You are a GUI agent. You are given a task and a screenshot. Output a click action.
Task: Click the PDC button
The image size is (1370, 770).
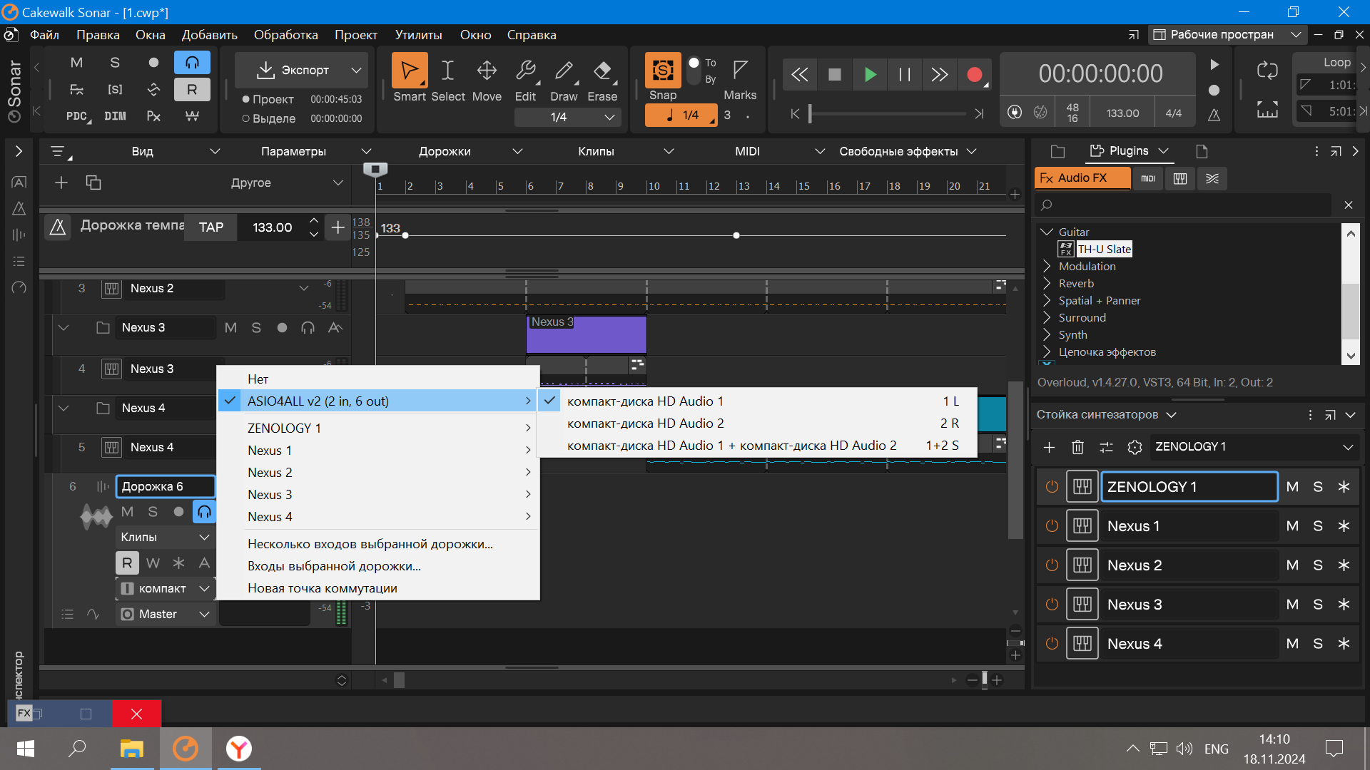click(77, 116)
